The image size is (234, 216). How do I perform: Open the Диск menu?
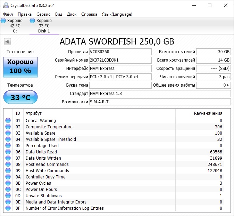click(72, 14)
